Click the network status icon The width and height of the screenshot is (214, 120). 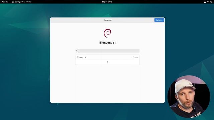(205, 2)
